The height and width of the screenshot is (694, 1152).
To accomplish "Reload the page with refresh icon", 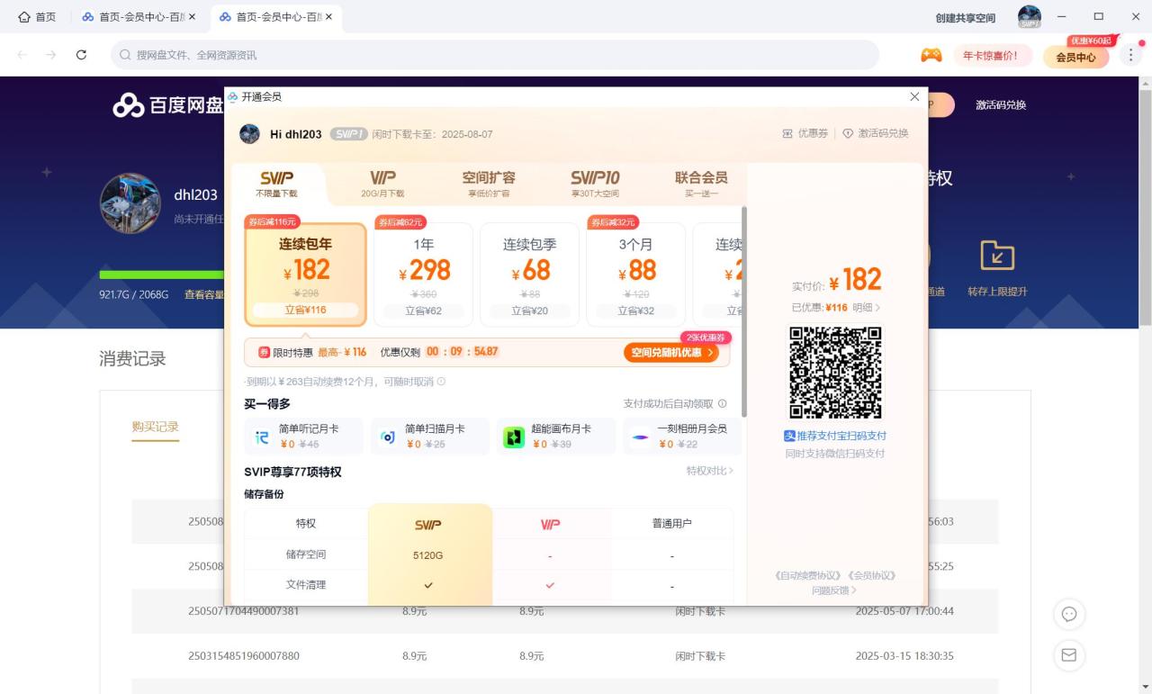I will pos(81,55).
